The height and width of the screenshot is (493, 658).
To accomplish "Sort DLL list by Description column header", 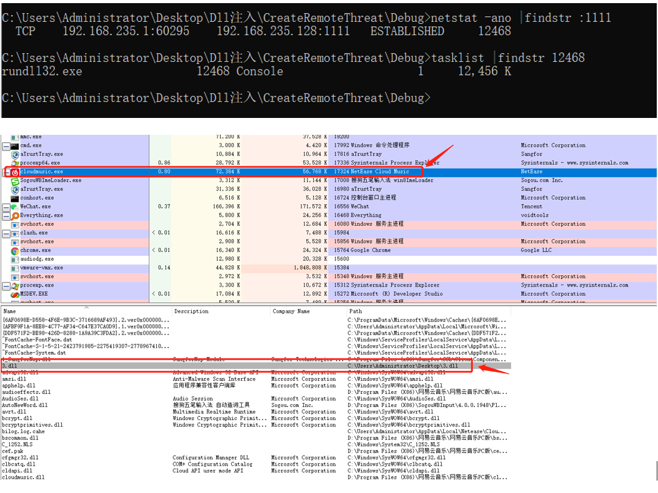I will 221,311.
